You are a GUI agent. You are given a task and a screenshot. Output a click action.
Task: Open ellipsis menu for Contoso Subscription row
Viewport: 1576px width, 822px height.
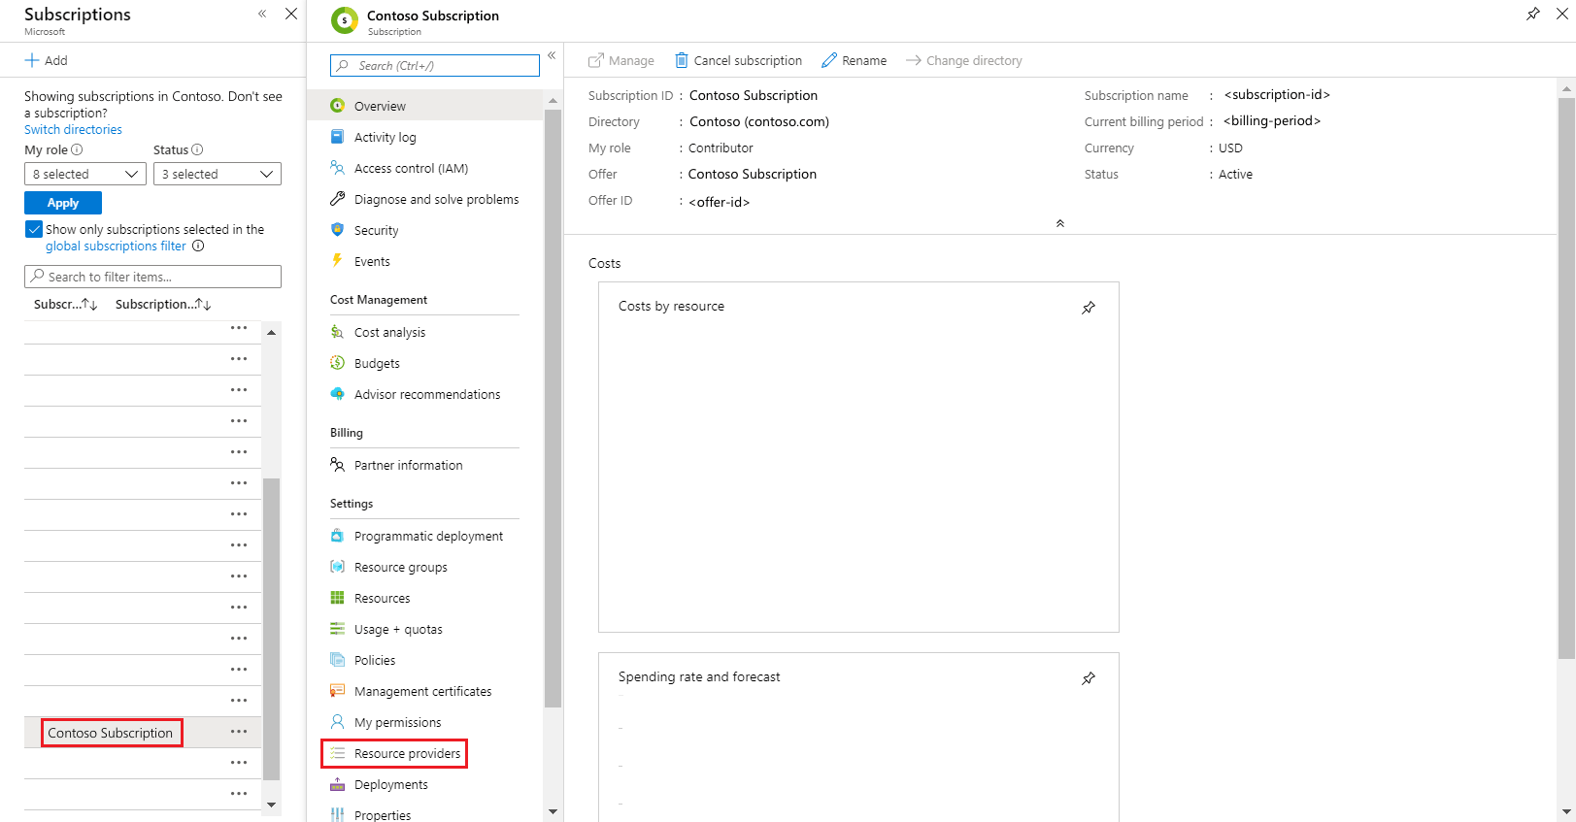point(239,732)
